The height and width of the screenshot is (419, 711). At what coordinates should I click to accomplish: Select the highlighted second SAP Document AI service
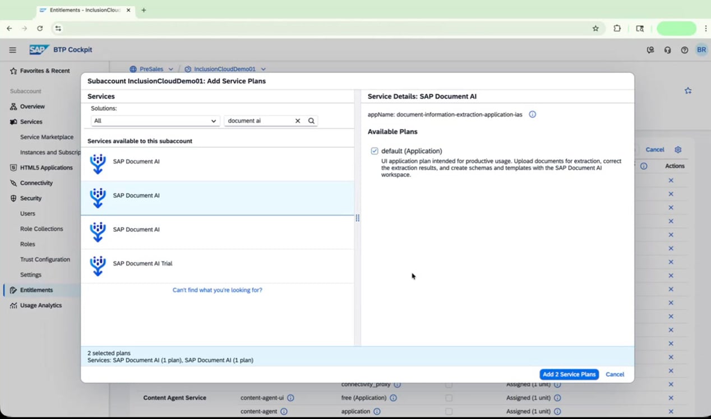218,198
